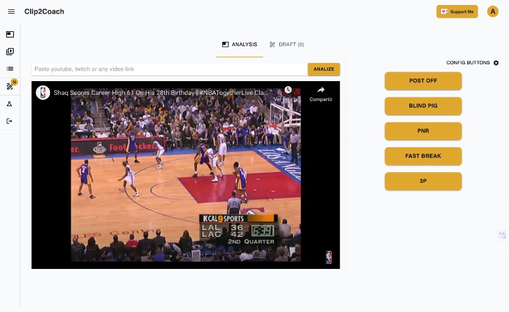Open the analysis page from the sidebar
Image resolution: width=509 pixels, height=312 pixels.
pos(10,34)
